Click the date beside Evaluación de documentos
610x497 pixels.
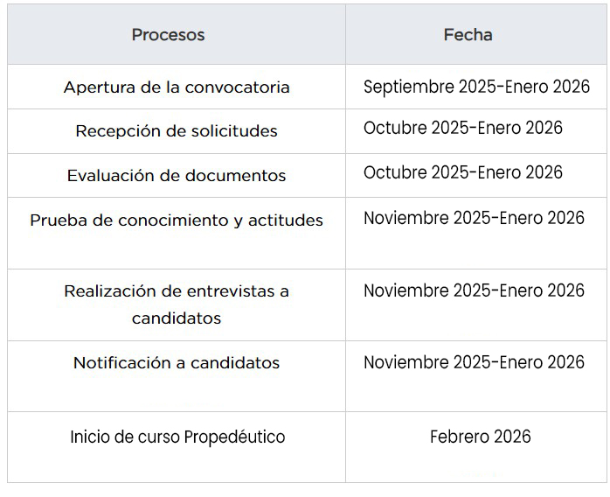(463, 172)
